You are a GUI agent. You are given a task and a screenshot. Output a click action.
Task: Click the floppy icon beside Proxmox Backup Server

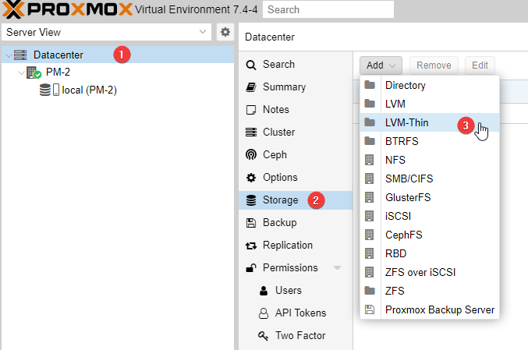[370, 309]
